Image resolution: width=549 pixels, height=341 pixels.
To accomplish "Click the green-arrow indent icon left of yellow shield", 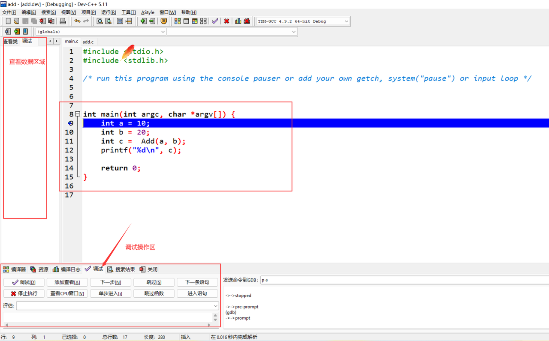I will 143,21.
